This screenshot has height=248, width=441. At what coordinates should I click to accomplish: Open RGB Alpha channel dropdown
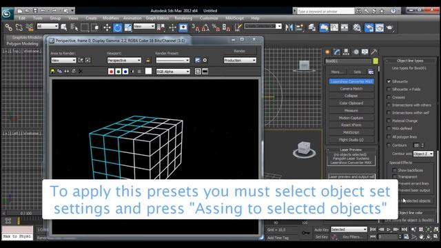pyautogui.click(x=173, y=72)
